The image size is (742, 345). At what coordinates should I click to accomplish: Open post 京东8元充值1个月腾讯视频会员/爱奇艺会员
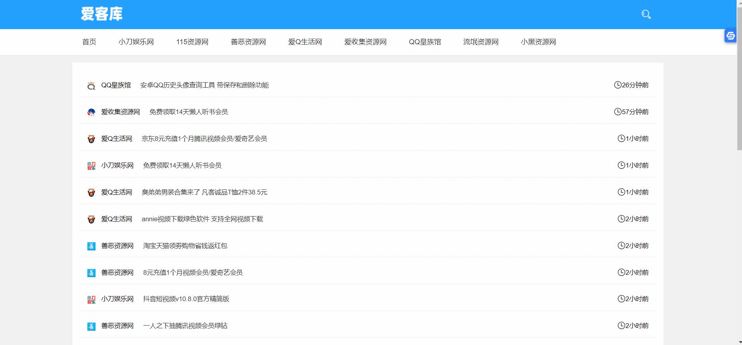(204, 139)
